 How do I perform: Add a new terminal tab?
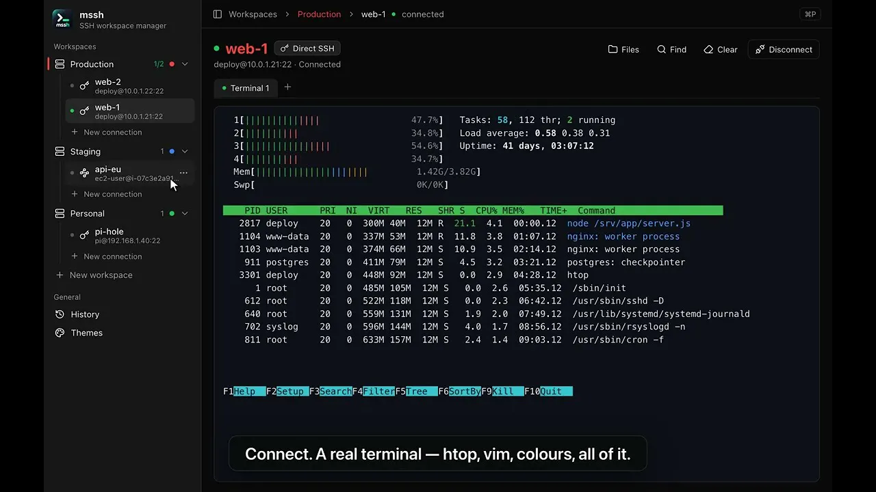point(287,87)
